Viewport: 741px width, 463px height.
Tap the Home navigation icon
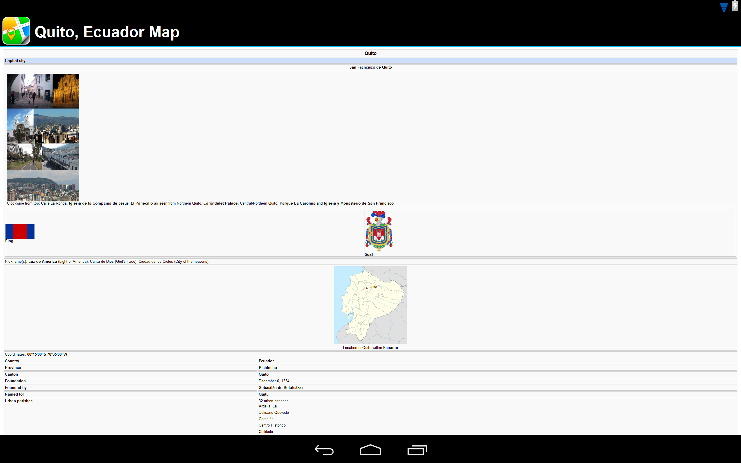370,450
